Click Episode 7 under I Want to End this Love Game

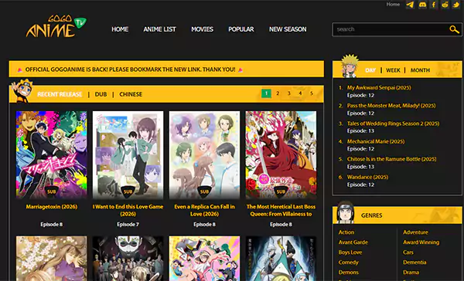[128, 225]
